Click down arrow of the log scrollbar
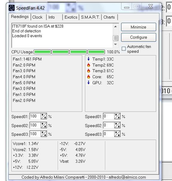Screen dimensions: 172x181 (x=115, y=44)
